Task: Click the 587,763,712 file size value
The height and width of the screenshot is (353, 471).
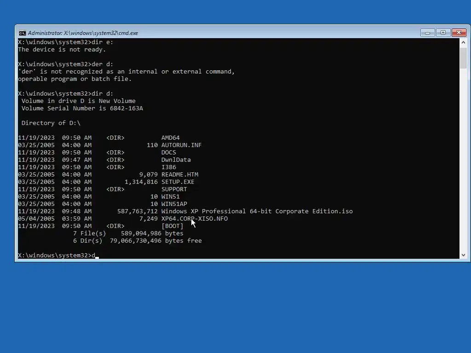Action: 137,211
